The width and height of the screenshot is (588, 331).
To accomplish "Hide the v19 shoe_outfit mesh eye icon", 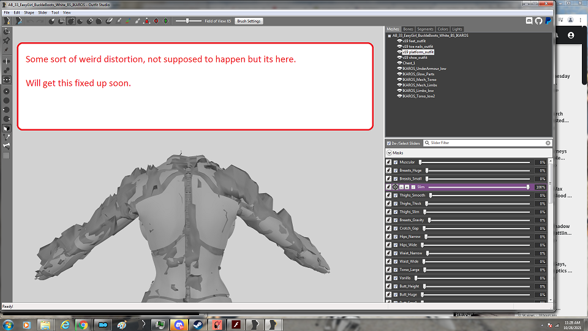I will [399, 58].
